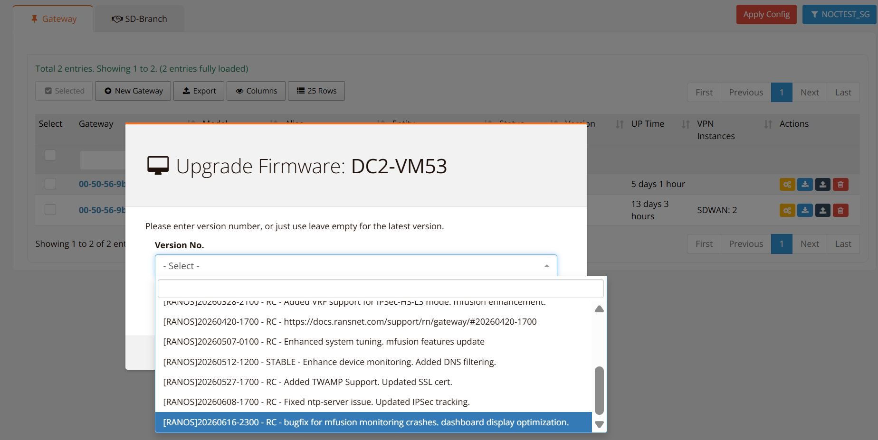The width and height of the screenshot is (878, 440).
Task: Select version RANOS 20260420-1700 RC option
Action: tap(373, 322)
